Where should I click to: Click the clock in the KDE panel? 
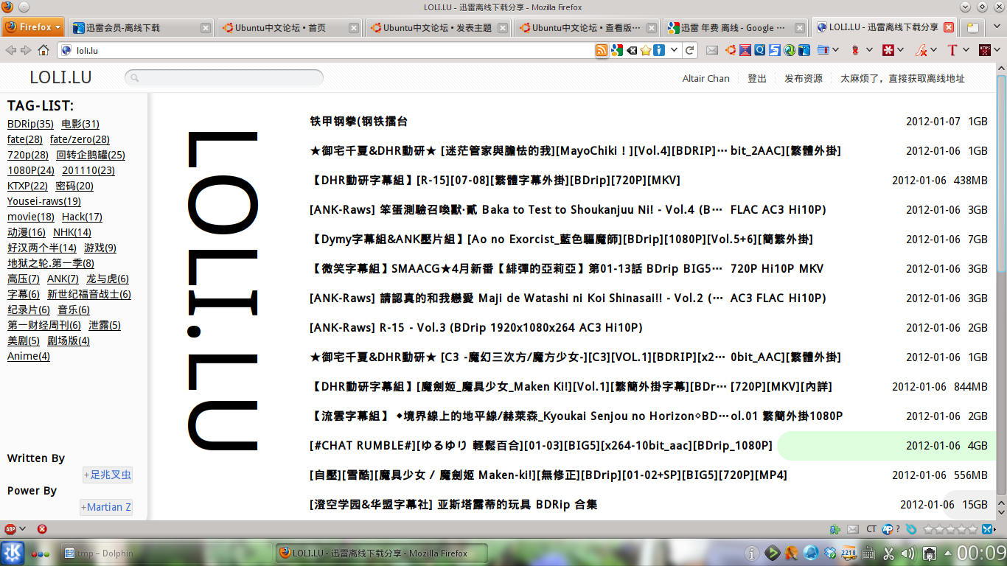click(x=982, y=553)
